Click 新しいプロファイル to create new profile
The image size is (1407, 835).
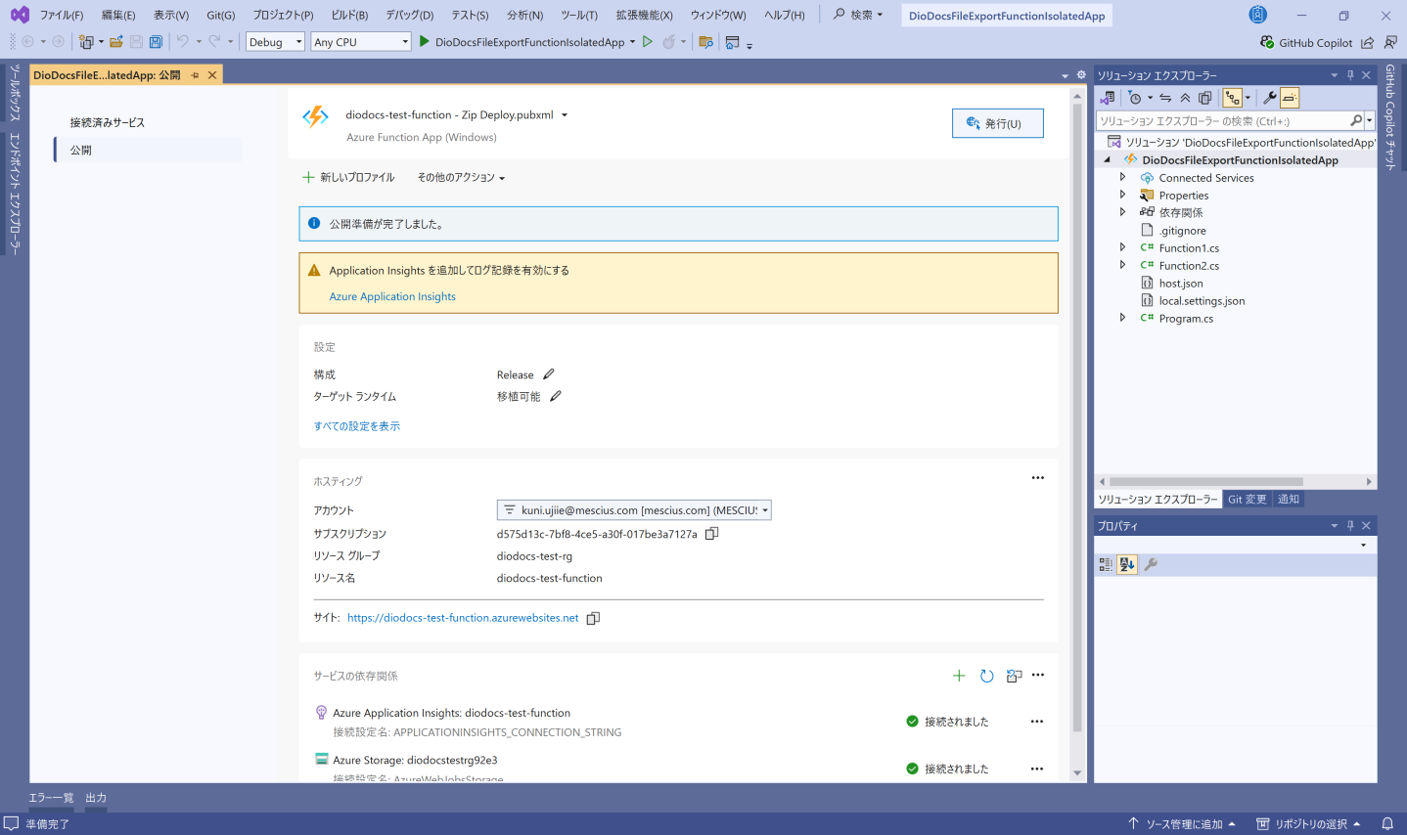point(348,178)
